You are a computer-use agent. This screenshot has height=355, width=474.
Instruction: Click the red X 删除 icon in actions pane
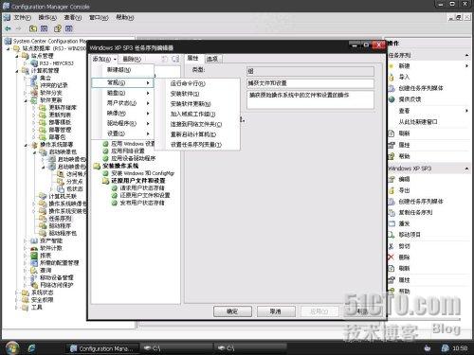[392, 257]
